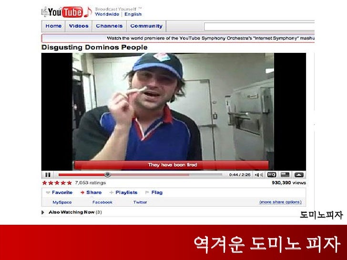
Task: Open Playlists option
Action: coord(126,192)
